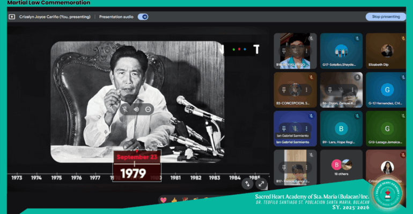The image size is (413, 214).
Task: Click year 1982 on the timeline
Action: click(196, 178)
